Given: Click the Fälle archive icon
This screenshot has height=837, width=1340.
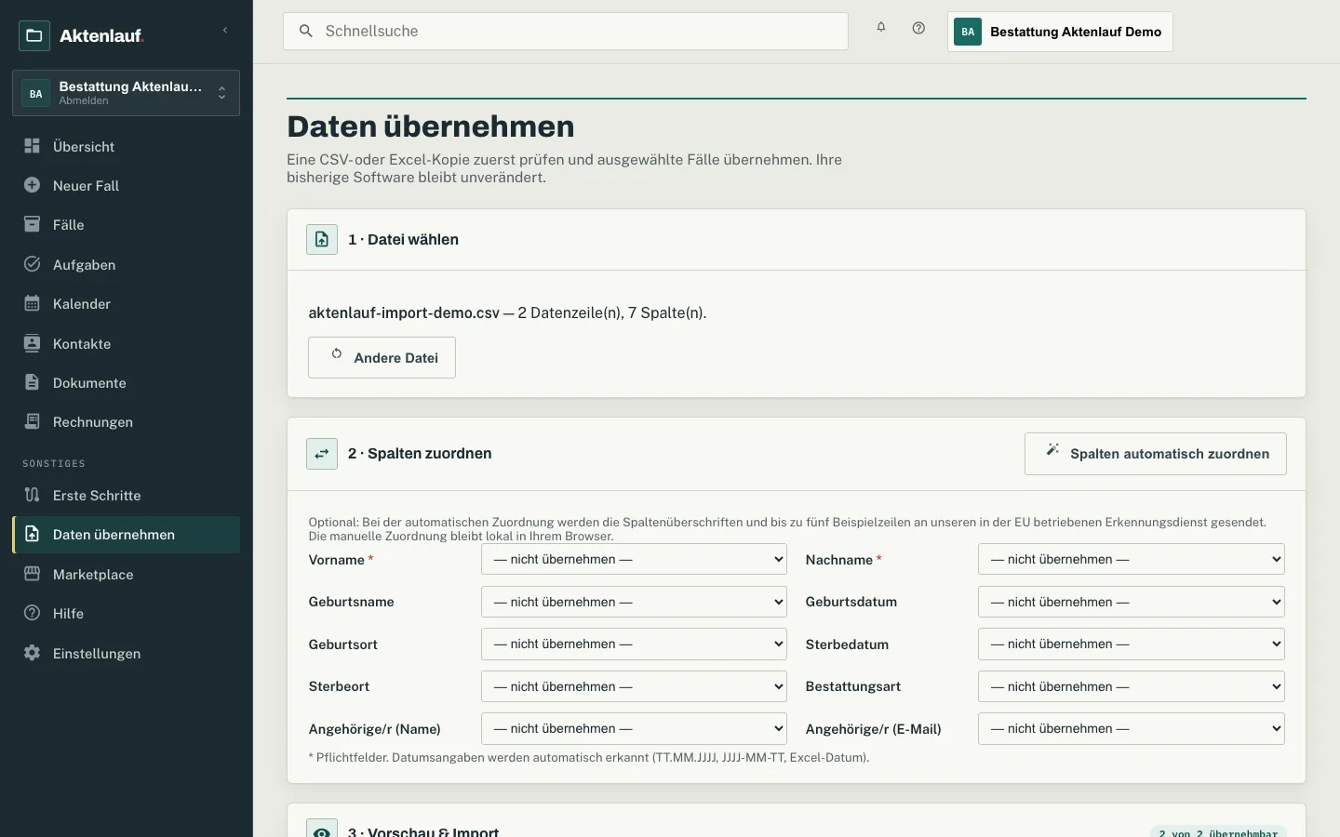Looking at the screenshot, I should pos(32,224).
